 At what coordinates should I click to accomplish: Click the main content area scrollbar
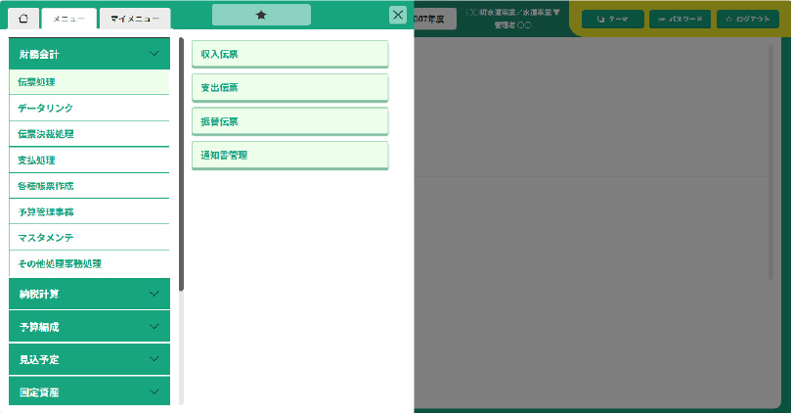(x=770, y=161)
